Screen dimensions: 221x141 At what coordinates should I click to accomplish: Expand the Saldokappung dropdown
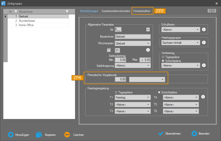point(133,66)
